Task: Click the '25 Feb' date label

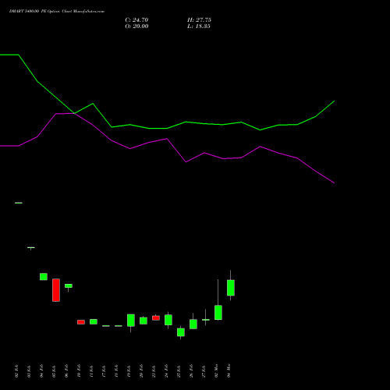Action: point(179,371)
